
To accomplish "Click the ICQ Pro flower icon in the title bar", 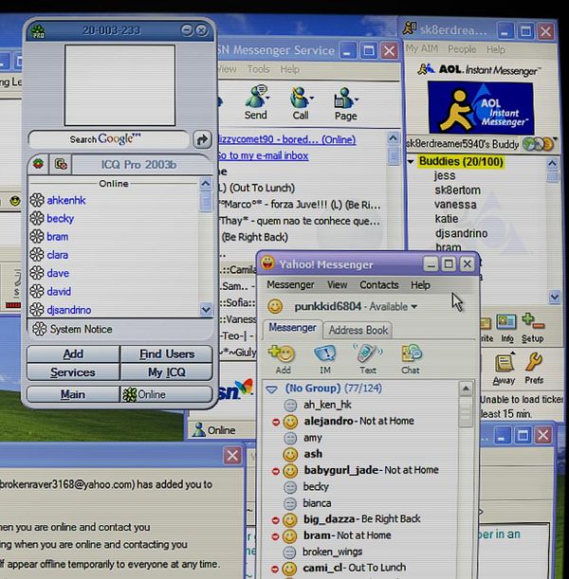I will [38, 31].
